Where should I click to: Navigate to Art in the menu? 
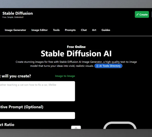[x=94, y=30]
